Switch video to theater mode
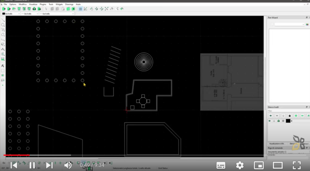 click(278, 165)
